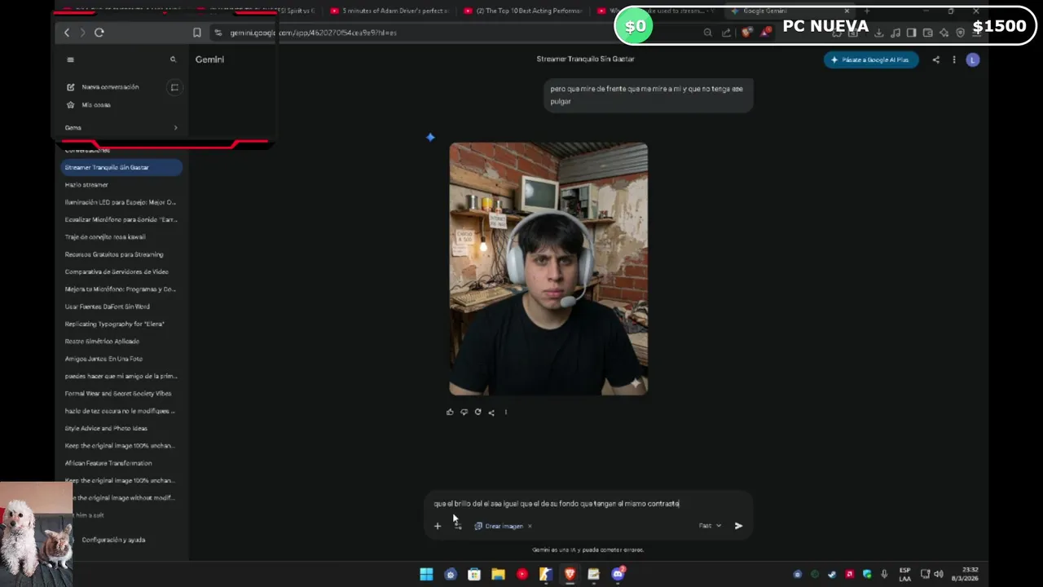Click Pásate a Google AI Plus button
Viewport: 1043px width, 587px height.
871,60
